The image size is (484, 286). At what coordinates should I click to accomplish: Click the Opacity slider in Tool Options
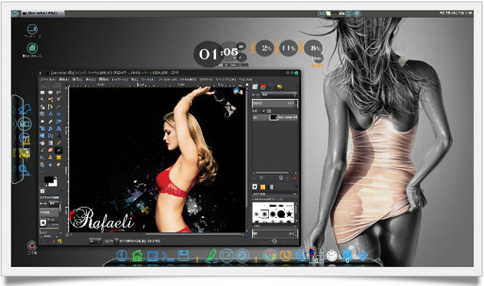click(49, 212)
